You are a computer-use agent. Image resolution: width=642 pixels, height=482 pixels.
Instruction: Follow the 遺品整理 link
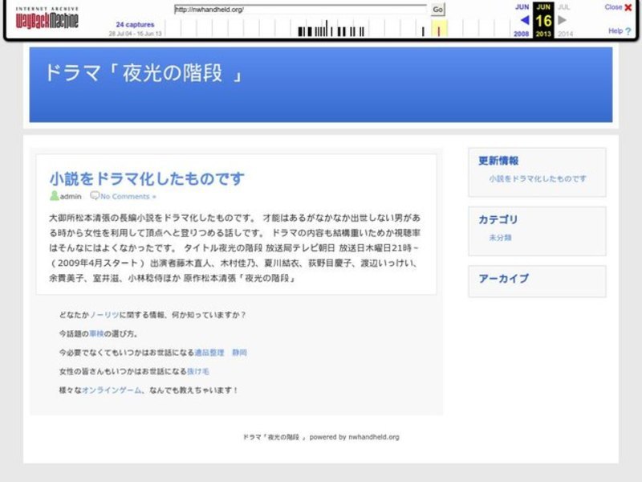[209, 353]
